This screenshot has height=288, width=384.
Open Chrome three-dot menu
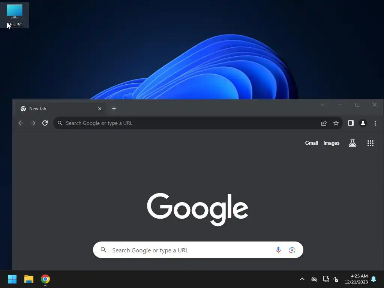[375, 123]
